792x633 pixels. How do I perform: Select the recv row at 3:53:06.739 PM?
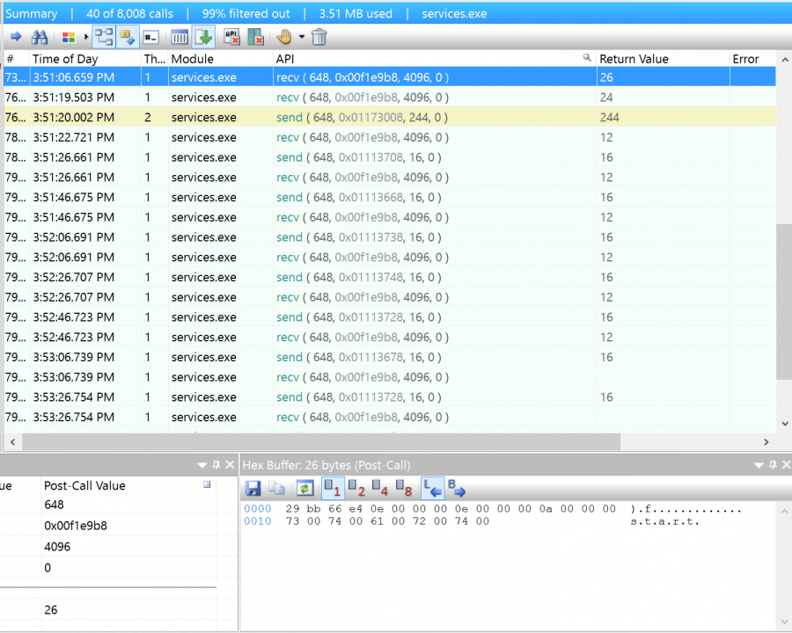[x=390, y=377]
